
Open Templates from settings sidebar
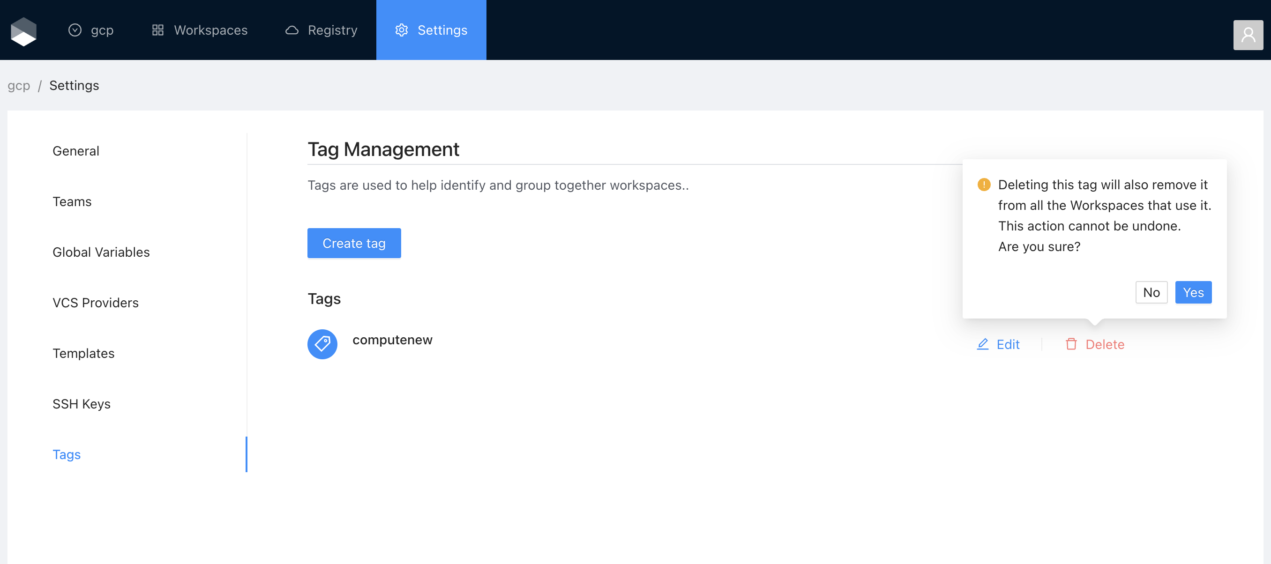(x=83, y=353)
